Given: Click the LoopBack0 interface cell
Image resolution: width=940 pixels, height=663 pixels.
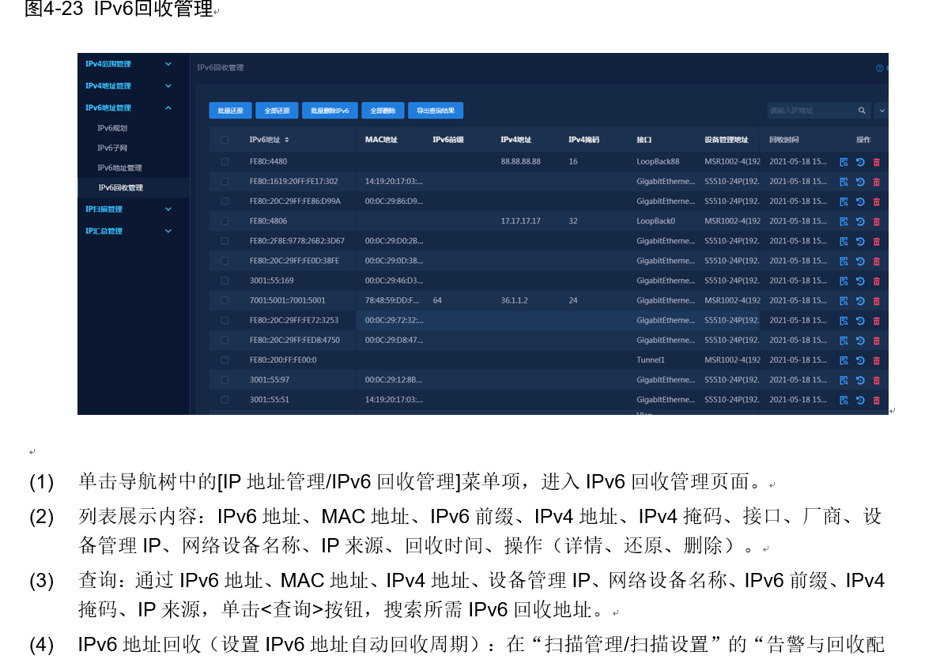Looking at the screenshot, I should point(655,220).
